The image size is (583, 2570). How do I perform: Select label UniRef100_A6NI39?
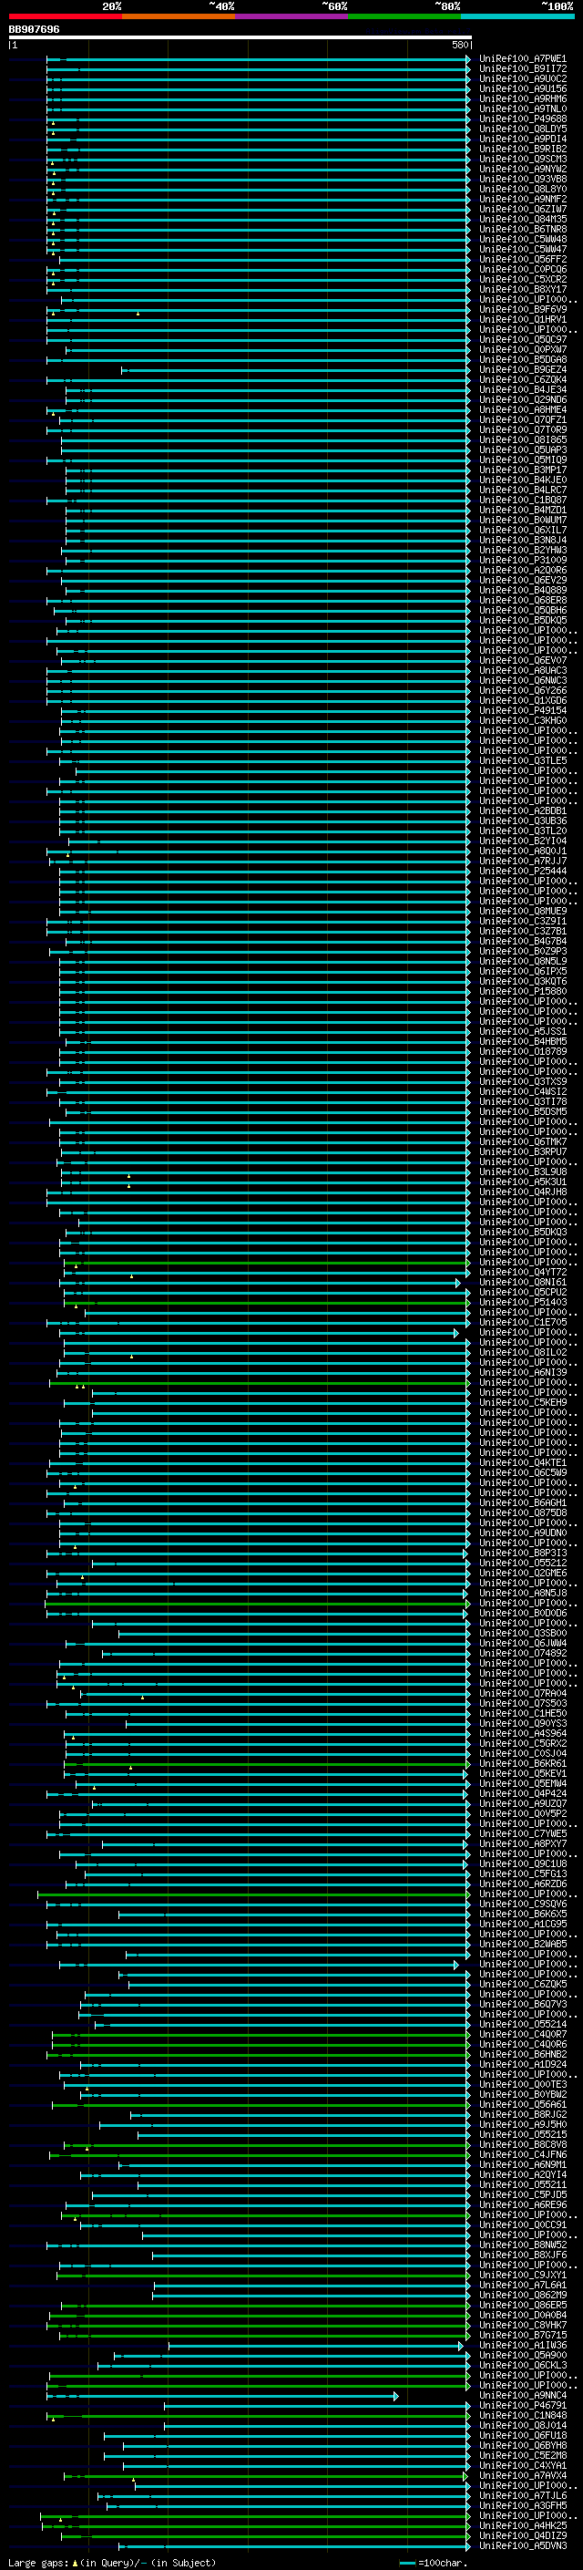point(522,1373)
